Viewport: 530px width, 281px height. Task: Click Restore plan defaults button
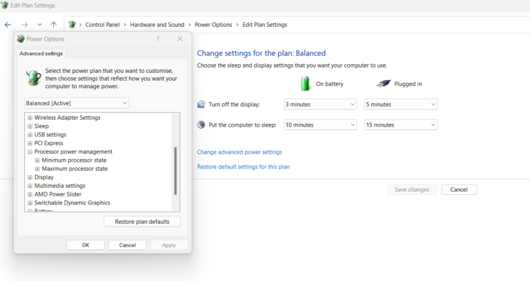tap(142, 222)
